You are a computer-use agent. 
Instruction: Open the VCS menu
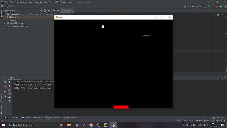click(56, 2)
